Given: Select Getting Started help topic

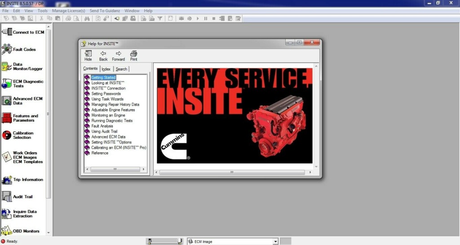Looking at the screenshot, I should [103, 77].
